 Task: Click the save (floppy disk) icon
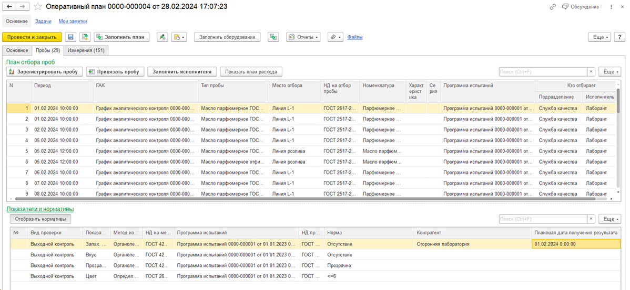pos(70,37)
